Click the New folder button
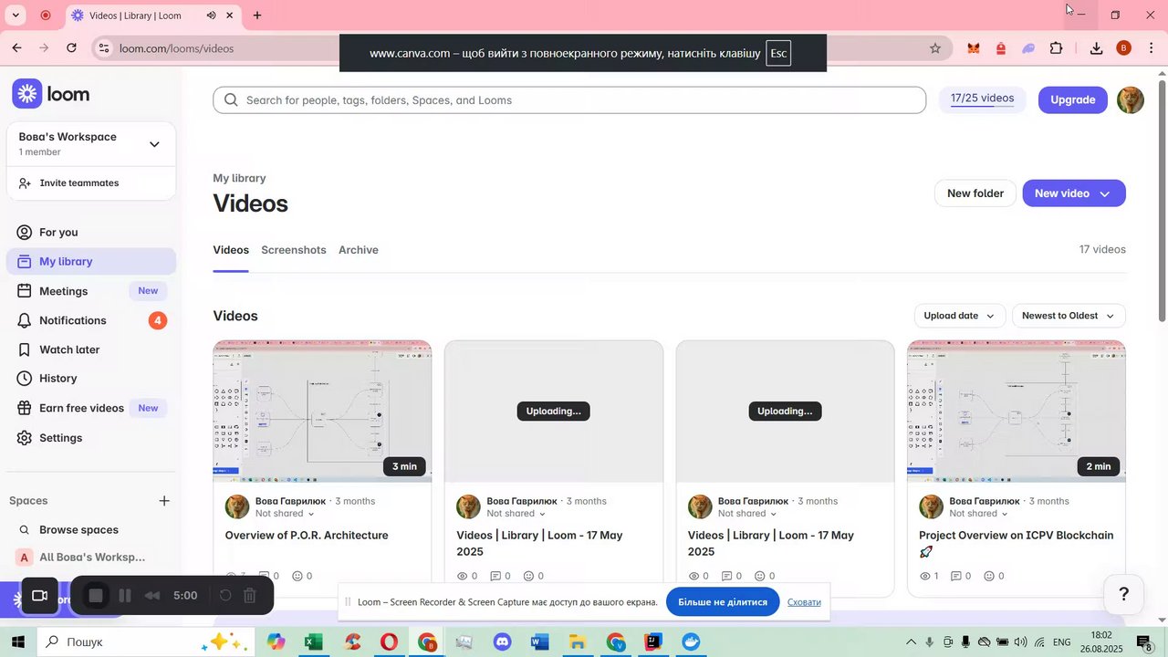This screenshot has height=657, width=1168. [975, 193]
